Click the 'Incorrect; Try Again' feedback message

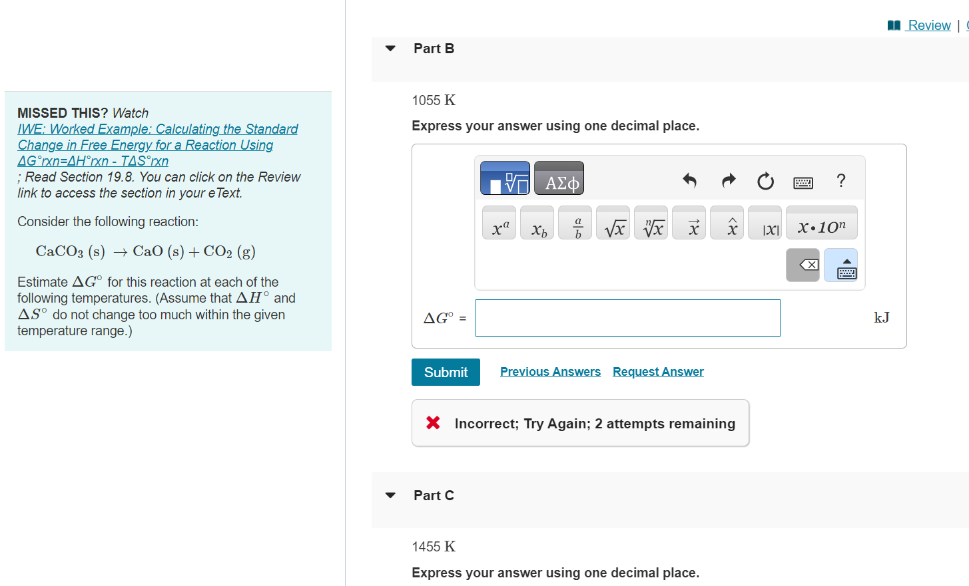(580, 423)
